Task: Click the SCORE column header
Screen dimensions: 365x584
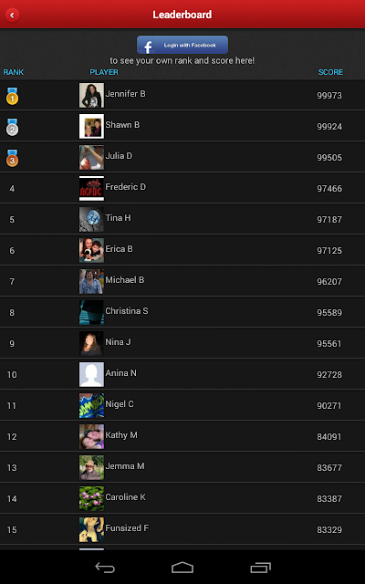Action: (x=330, y=72)
